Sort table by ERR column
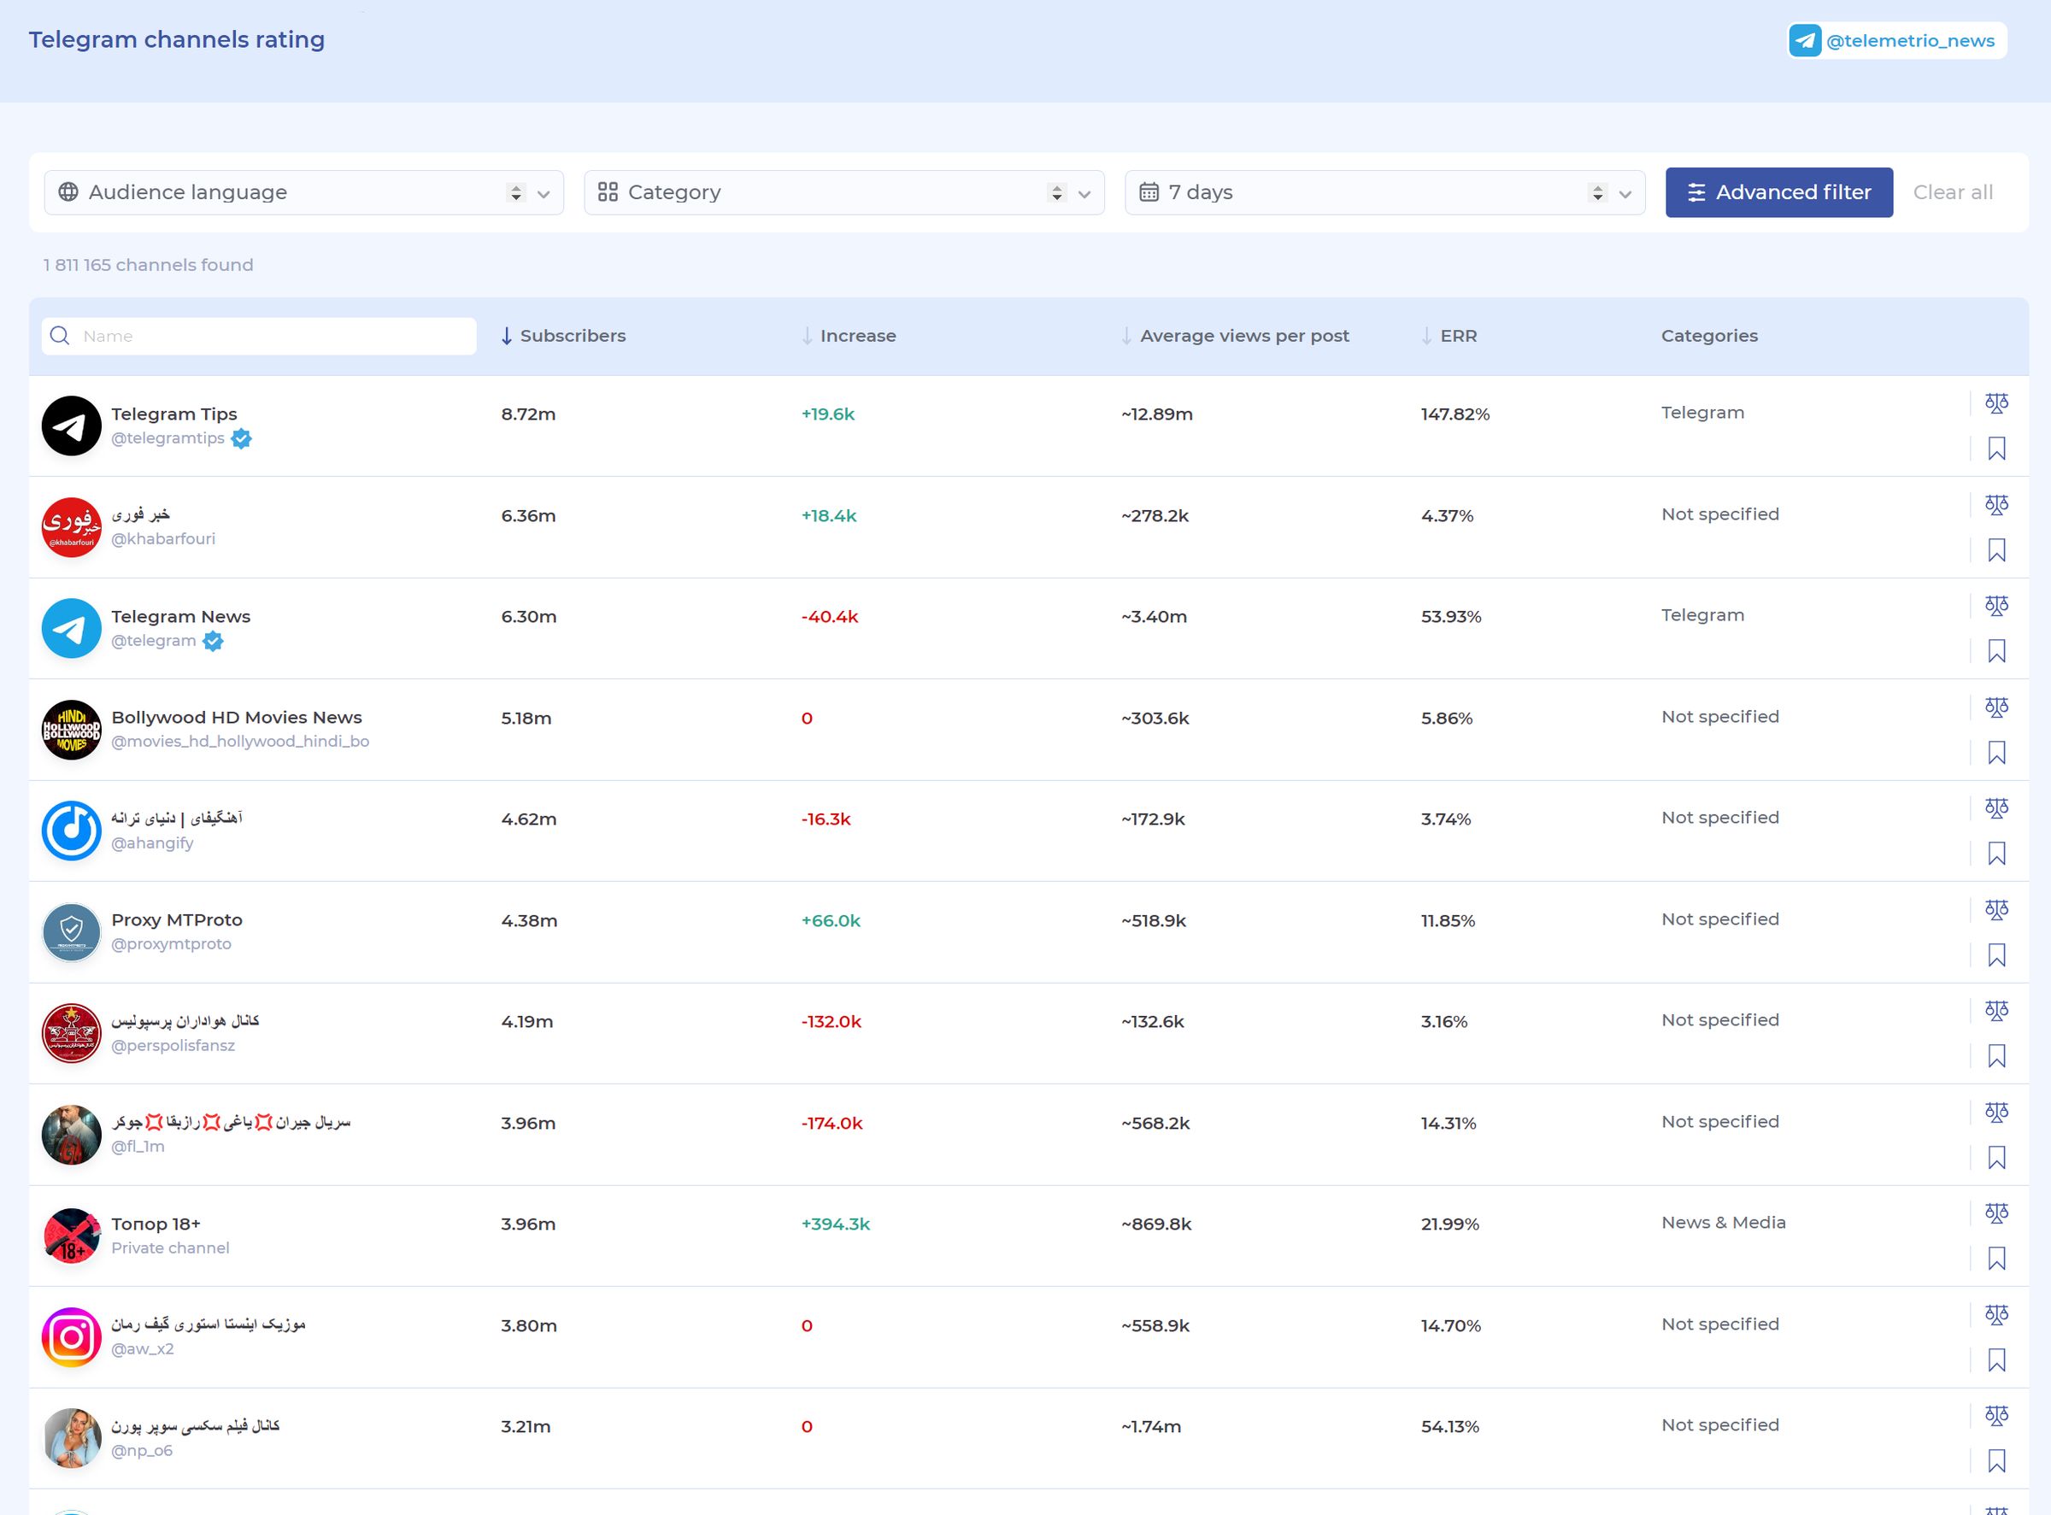 1449,336
